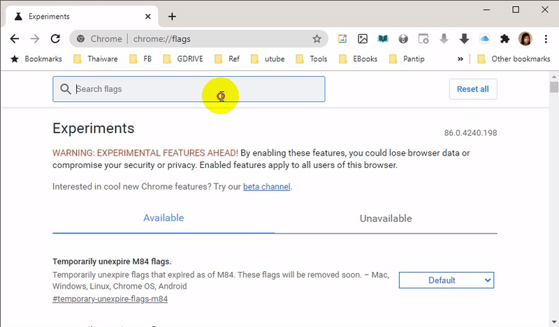
Task: Click the vertical page scrollbar thumb
Action: [x=553, y=87]
